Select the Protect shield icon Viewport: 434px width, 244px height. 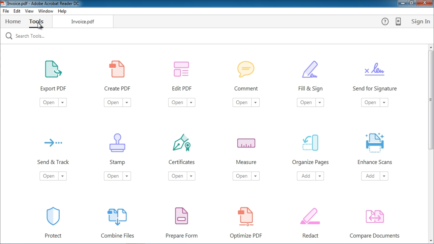[x=53, y=216]
